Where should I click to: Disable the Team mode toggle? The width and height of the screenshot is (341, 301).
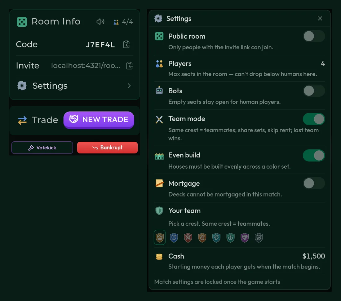point(314,119)
